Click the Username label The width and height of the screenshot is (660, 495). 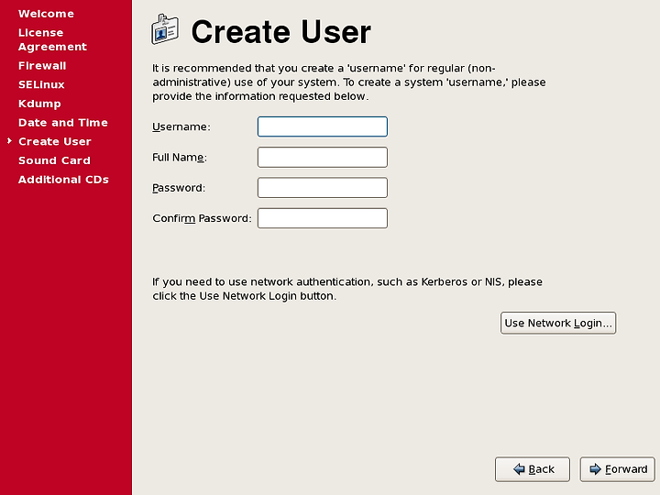pyautogui.click(x=181, y=126)
